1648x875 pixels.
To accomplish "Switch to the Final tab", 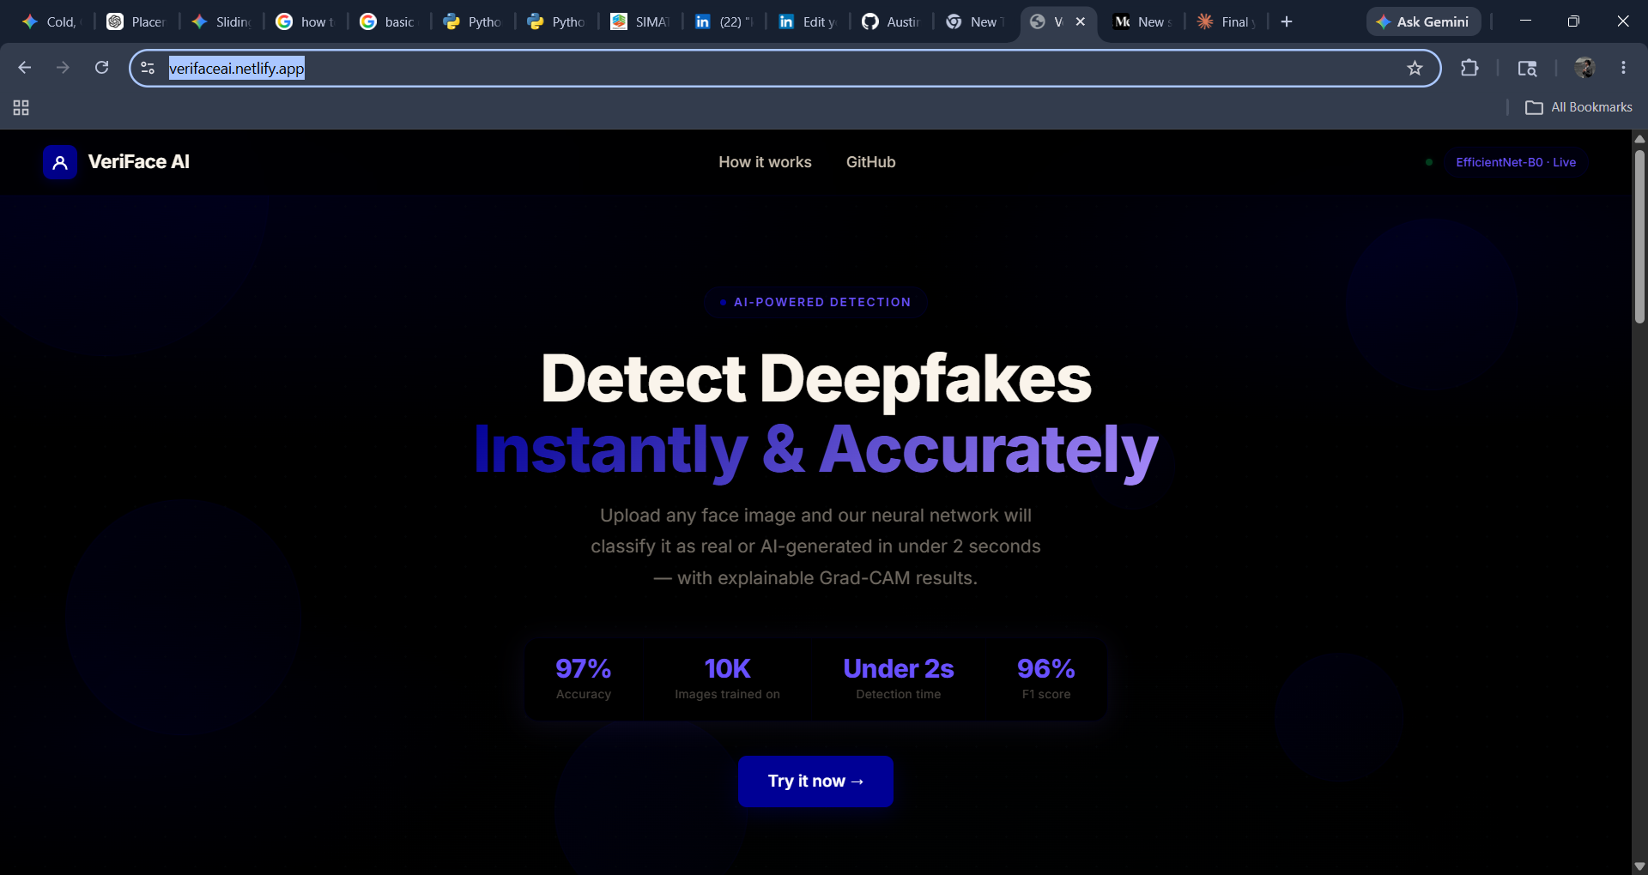I will click(1227, 21).
